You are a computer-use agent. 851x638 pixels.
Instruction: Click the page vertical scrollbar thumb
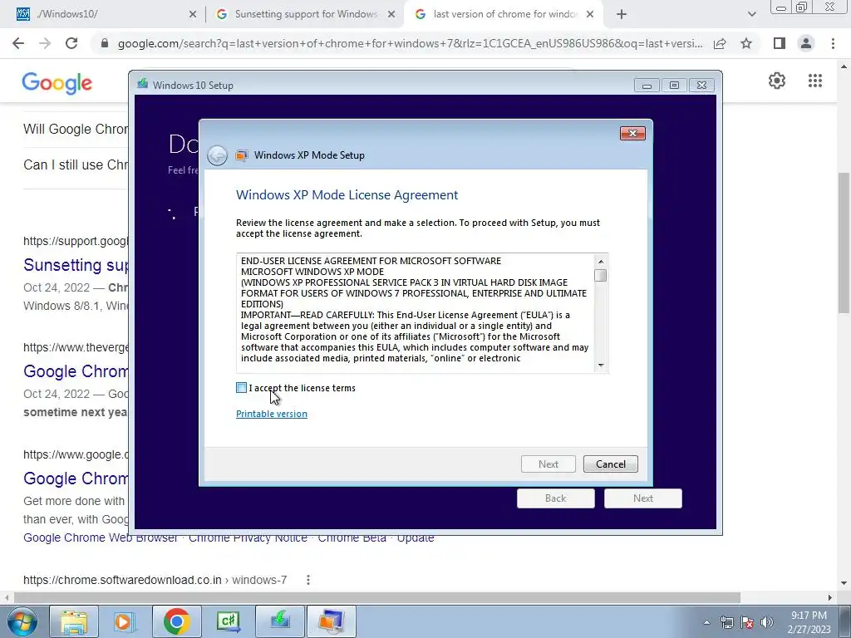(844, 243)
